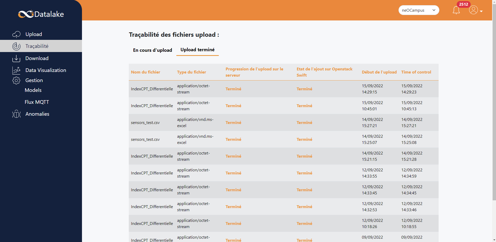Click application/vnd.ms-excel in 15:27:21 row
This screenshot has width=496, height=242.
(x=195, y=122)
